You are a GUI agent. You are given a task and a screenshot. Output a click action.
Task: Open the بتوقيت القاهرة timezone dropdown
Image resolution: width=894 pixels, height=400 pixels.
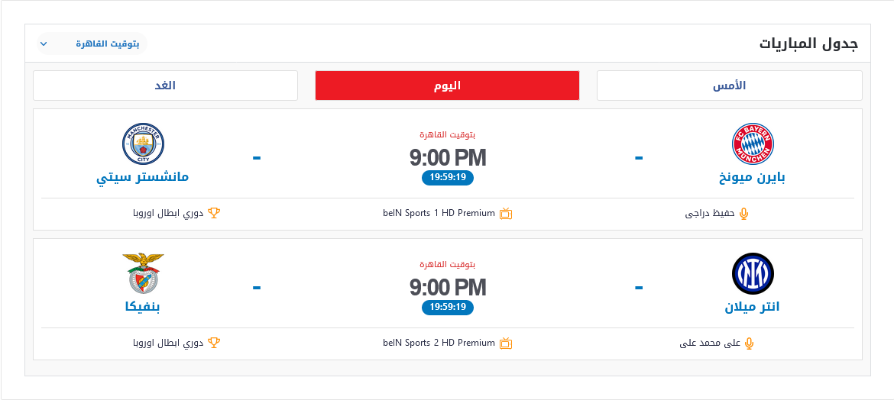point(92,44)
